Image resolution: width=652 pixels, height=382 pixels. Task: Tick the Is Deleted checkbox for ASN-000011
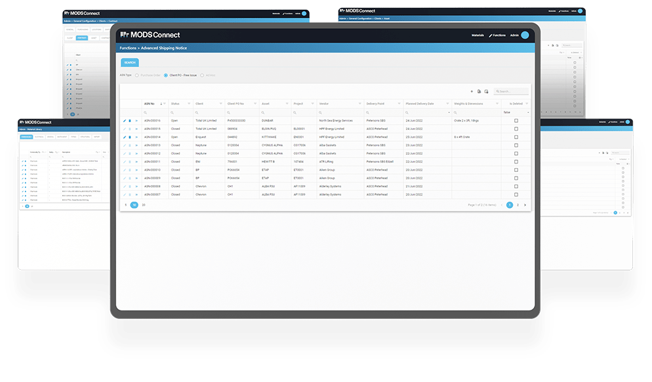click(x=516, y=162)
